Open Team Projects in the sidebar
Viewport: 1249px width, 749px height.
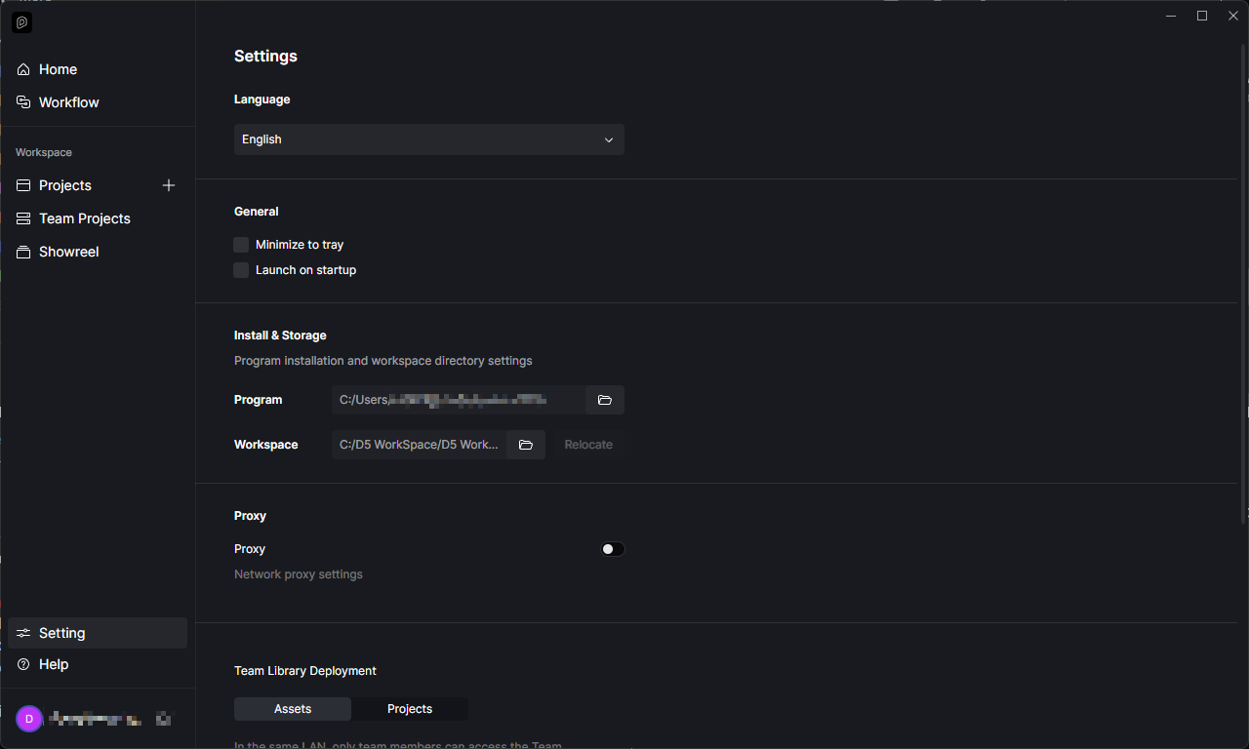[84, 218]
